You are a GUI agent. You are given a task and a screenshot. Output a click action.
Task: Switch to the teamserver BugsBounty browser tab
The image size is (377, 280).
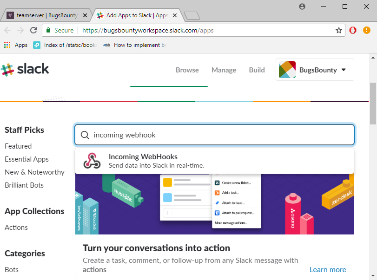coord(46,15)
